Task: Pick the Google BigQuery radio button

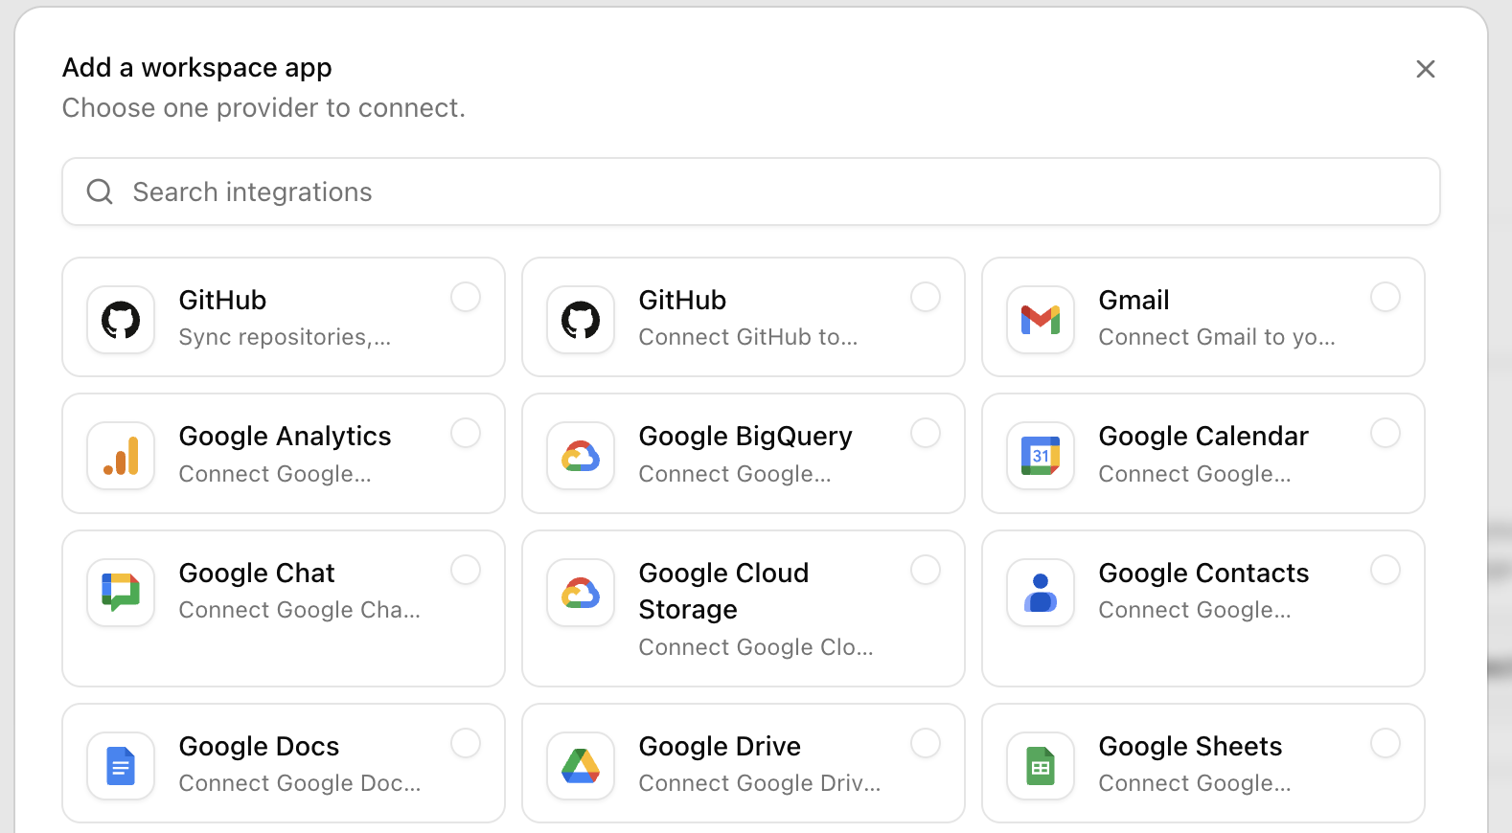Action: coord(926,433)
